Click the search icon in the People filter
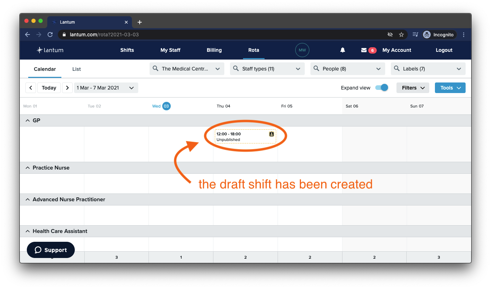 coord(316,68)
